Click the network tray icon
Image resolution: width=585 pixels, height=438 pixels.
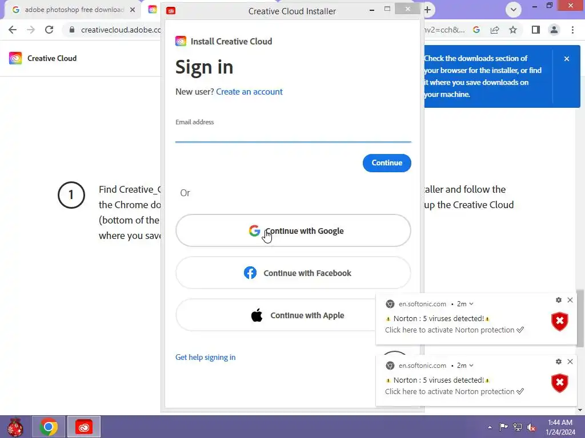click(x=518, y=427)
